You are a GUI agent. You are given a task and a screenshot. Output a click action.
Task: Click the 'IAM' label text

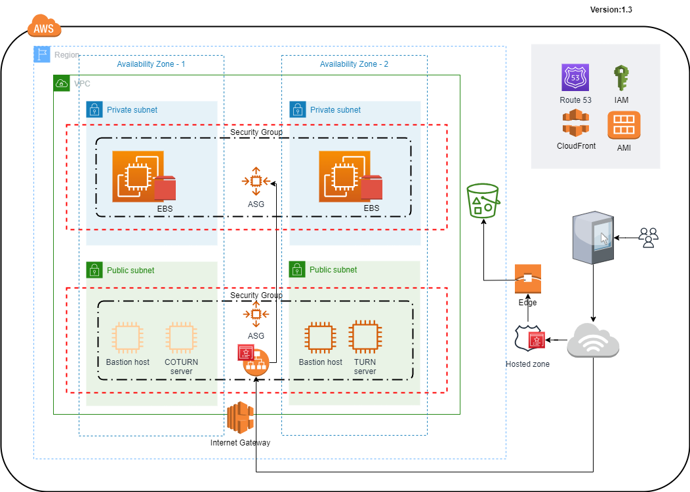click(x=621, y=100)
